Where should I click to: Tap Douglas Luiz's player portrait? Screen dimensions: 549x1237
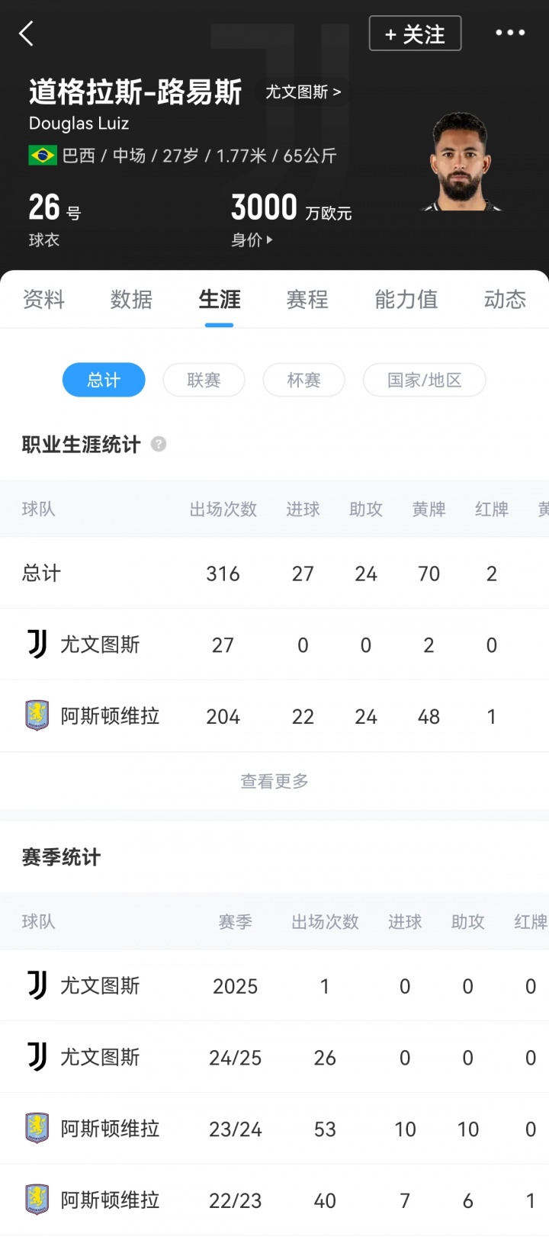(x=459, y=161)
